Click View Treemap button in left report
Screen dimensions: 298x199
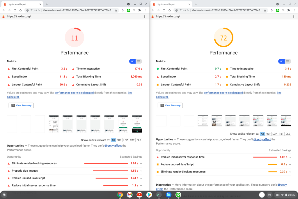tap(21, 105)
